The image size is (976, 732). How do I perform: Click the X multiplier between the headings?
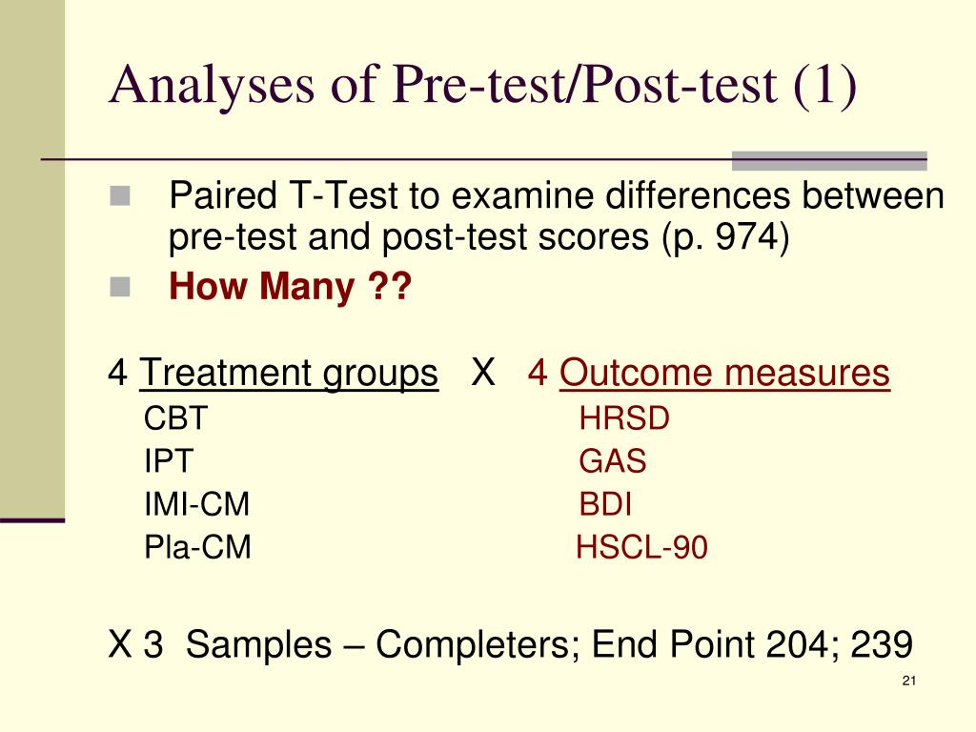pos(483,373)
